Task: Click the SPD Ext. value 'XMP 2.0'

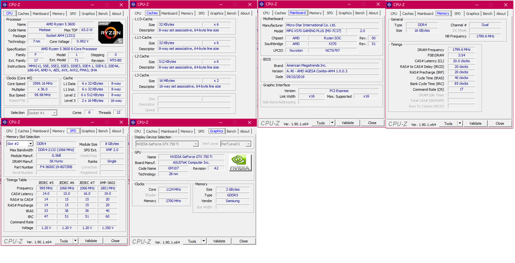Action: (112, 150)
